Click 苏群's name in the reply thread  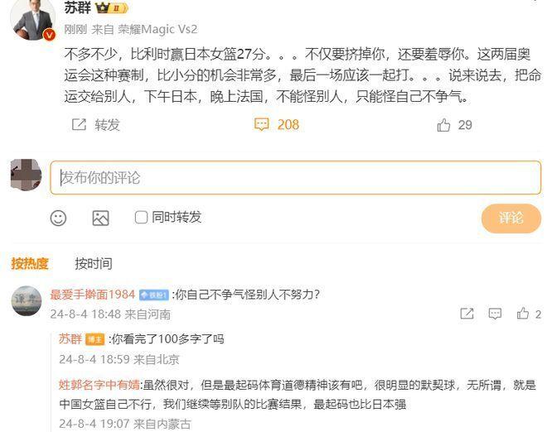70,339
